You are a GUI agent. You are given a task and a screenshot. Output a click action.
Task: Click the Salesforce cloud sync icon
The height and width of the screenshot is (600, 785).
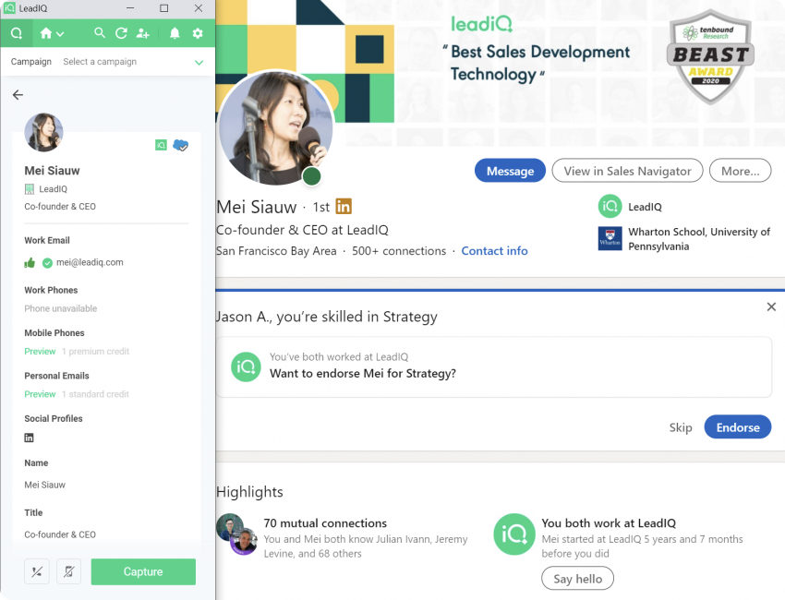click(x=180, y=146)
